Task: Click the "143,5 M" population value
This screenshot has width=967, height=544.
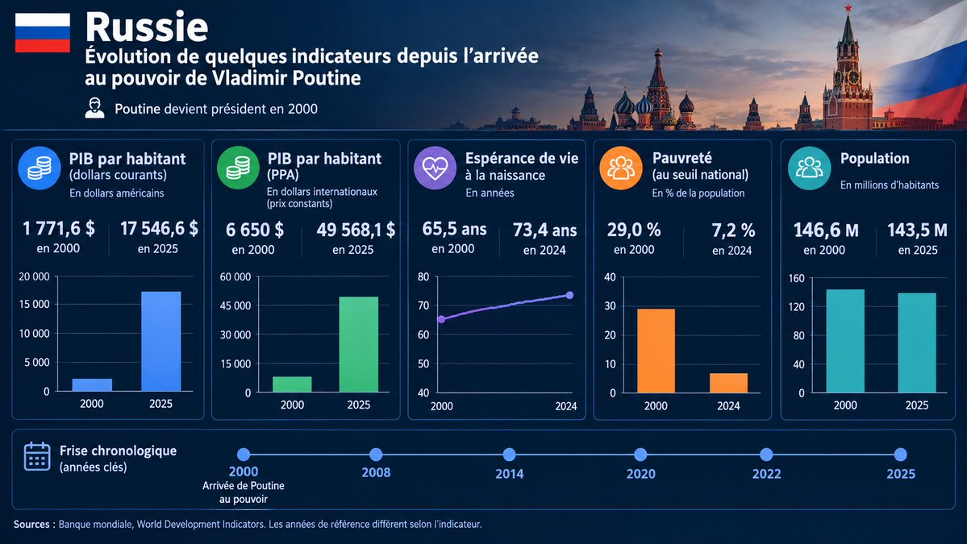Action: (x=917, y=230)
